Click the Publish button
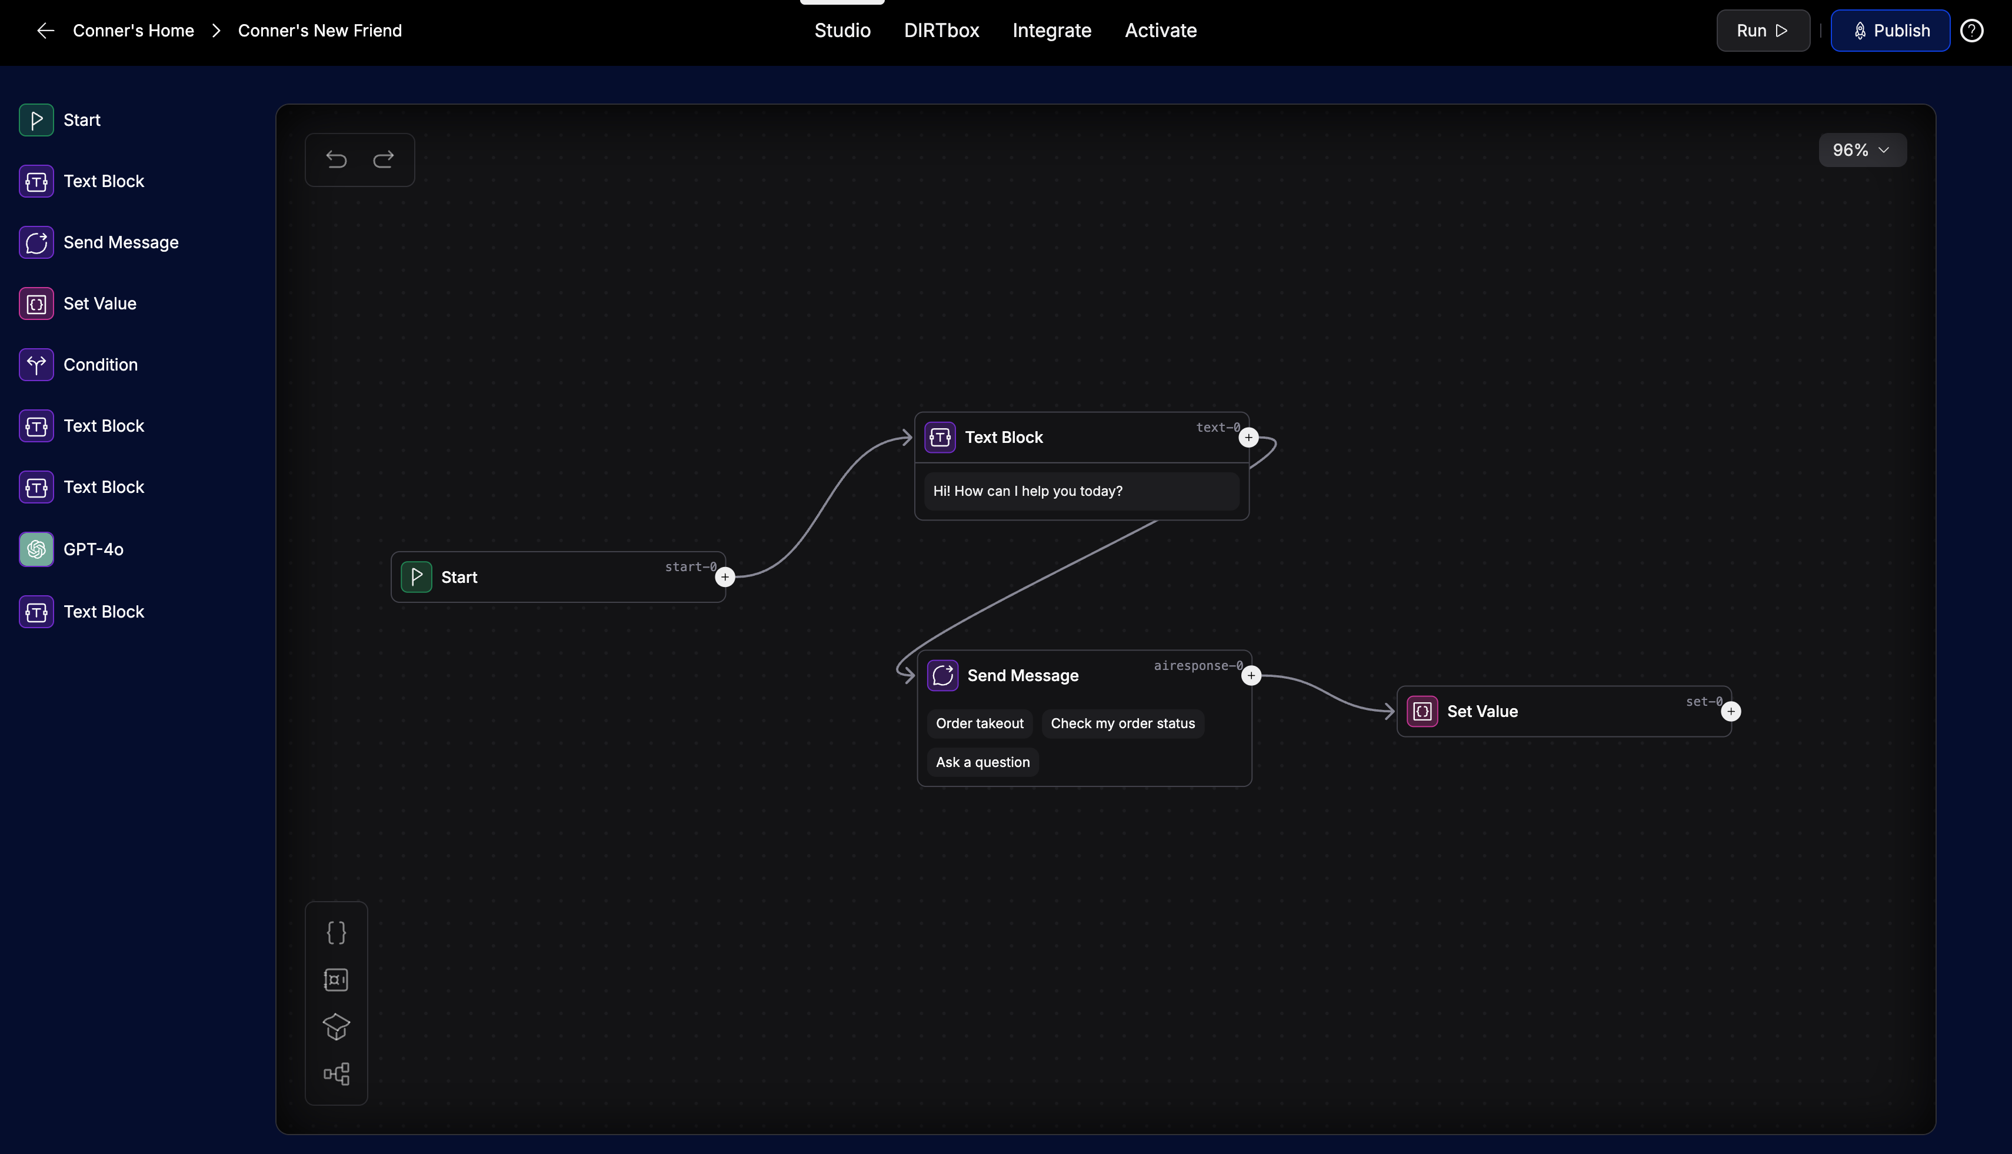 1890,31
